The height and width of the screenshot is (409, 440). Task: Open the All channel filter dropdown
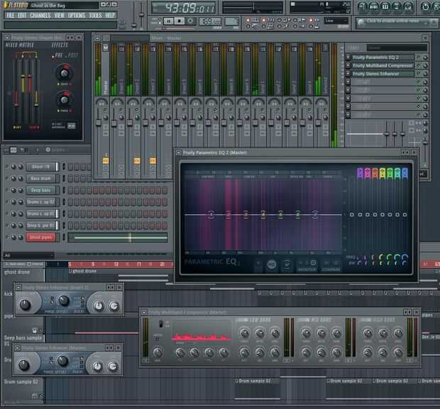coord(28,255)
